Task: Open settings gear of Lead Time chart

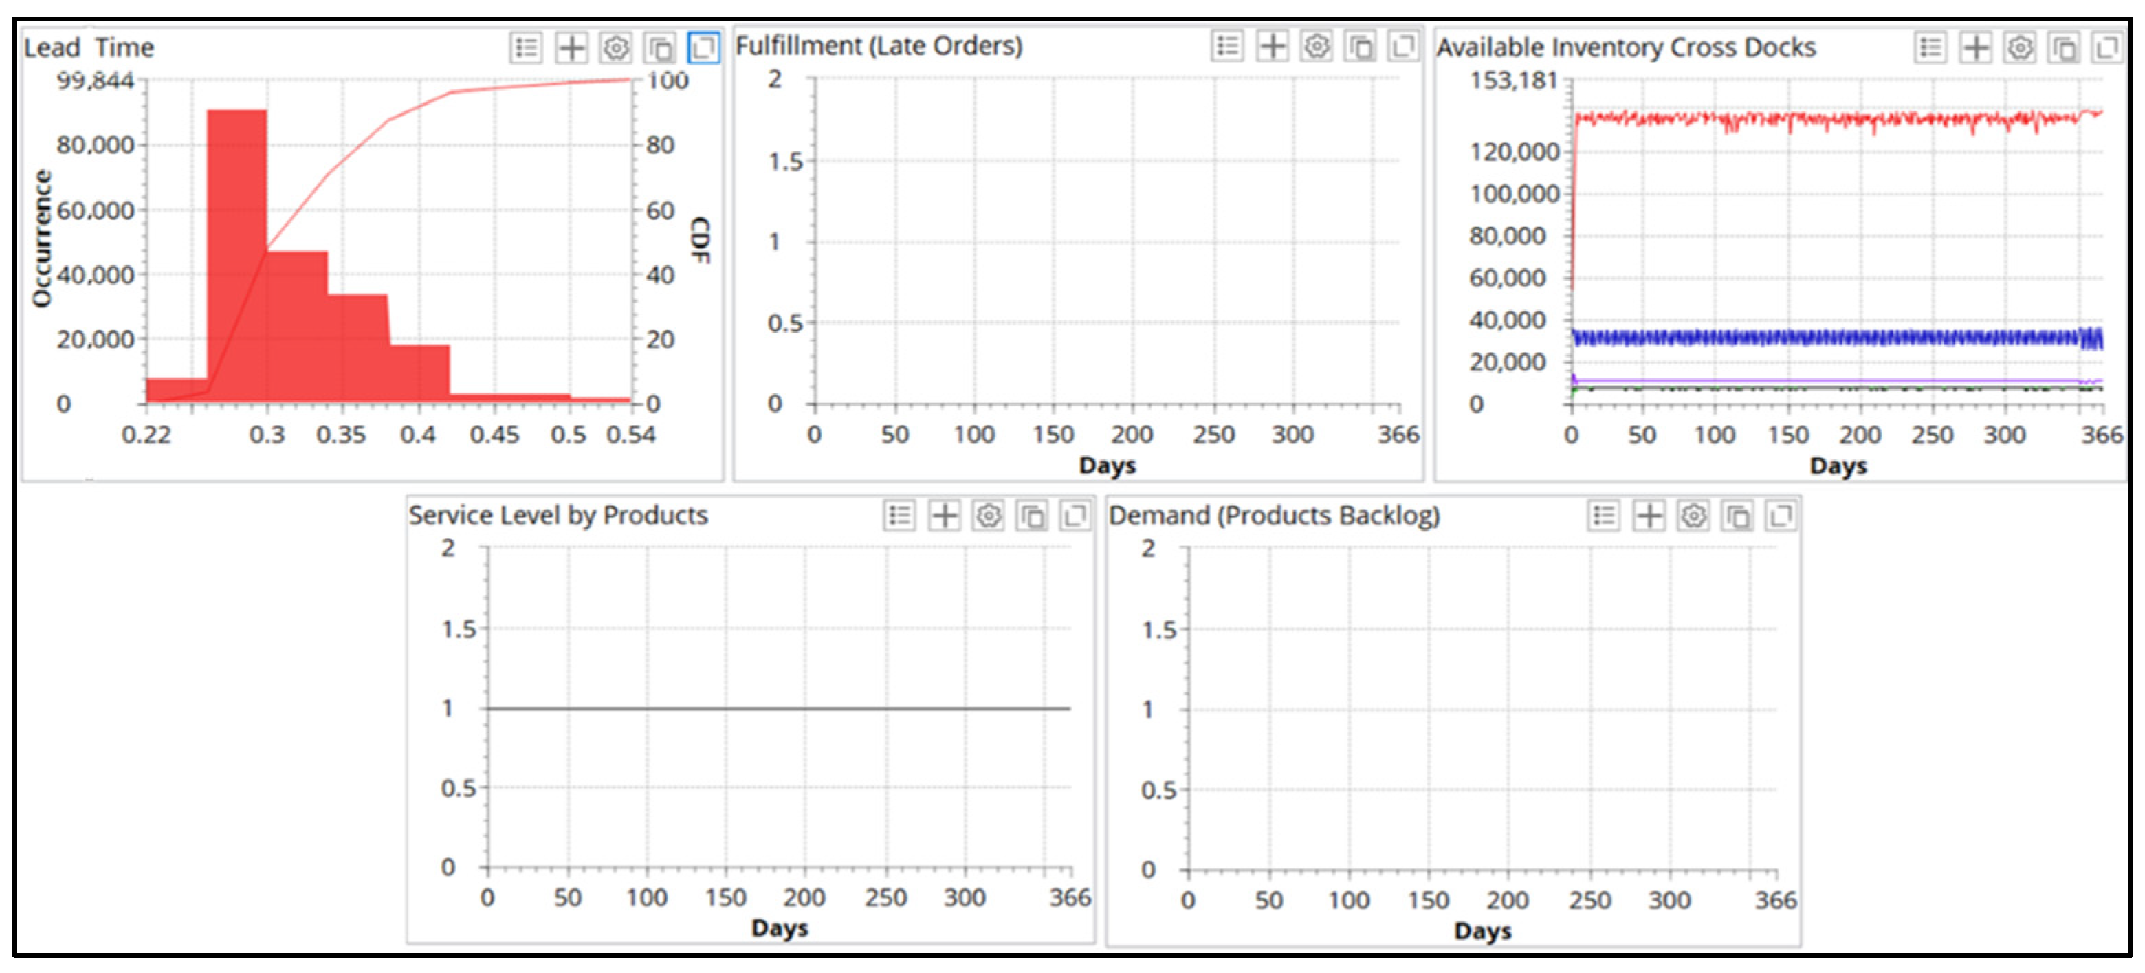Action: click(x=615, y=48)
